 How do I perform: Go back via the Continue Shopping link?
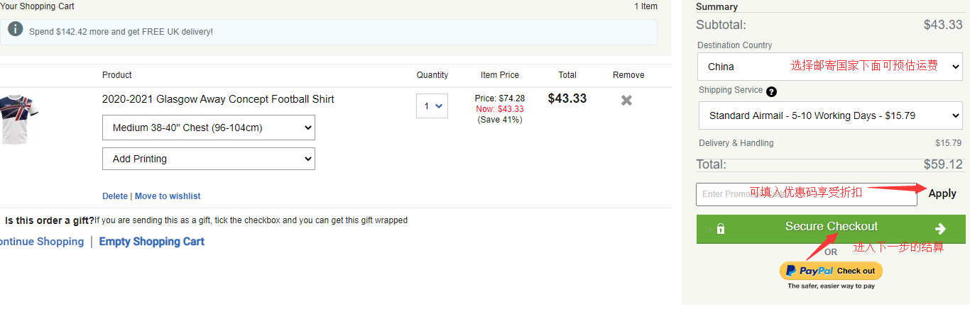pyautogui.click(x=40, y=242)
